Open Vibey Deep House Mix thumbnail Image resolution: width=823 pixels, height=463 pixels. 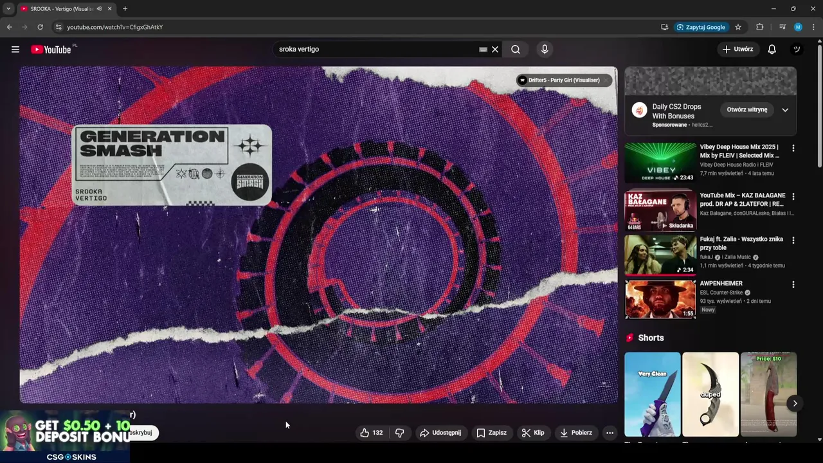[660, 163]
